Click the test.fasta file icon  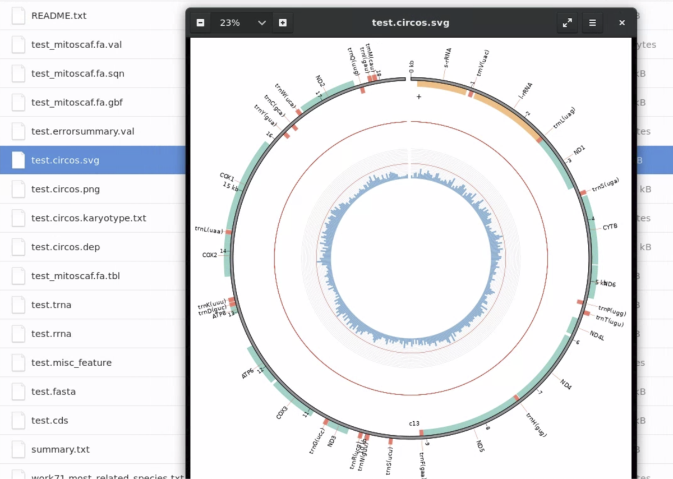coord(19,392)
